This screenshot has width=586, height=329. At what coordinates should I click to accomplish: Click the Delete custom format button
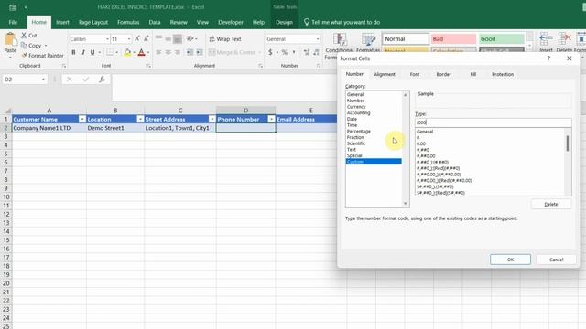(551, 204)
